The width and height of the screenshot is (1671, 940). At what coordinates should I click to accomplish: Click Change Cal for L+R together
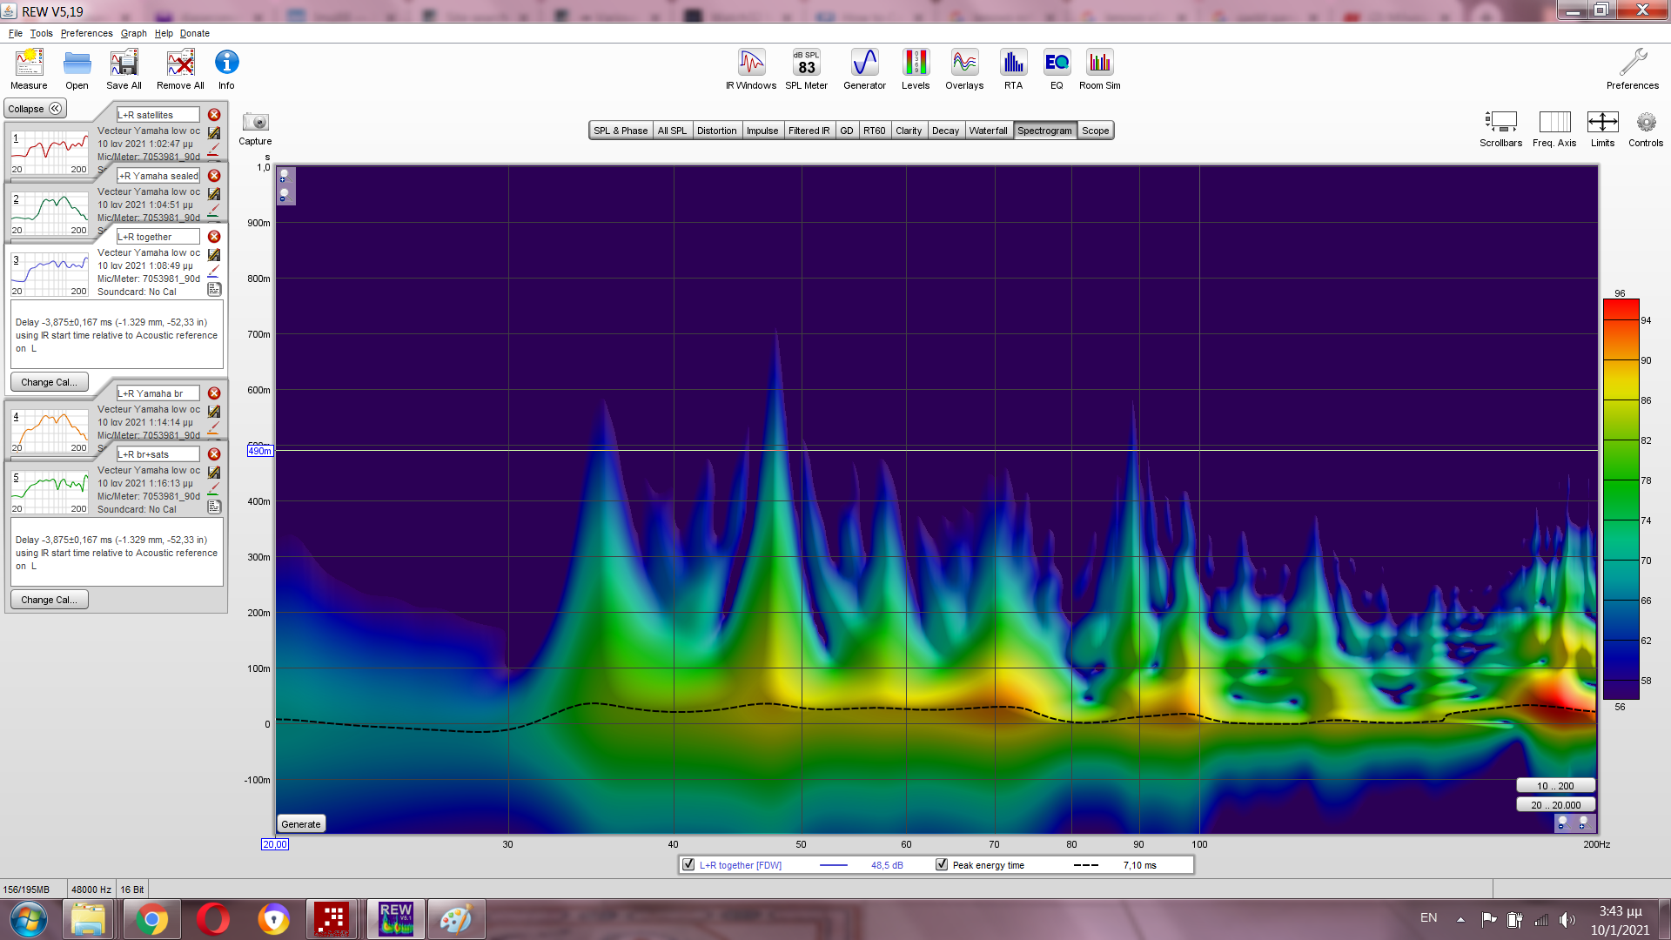pyautogui.click(x=49, y=382)
